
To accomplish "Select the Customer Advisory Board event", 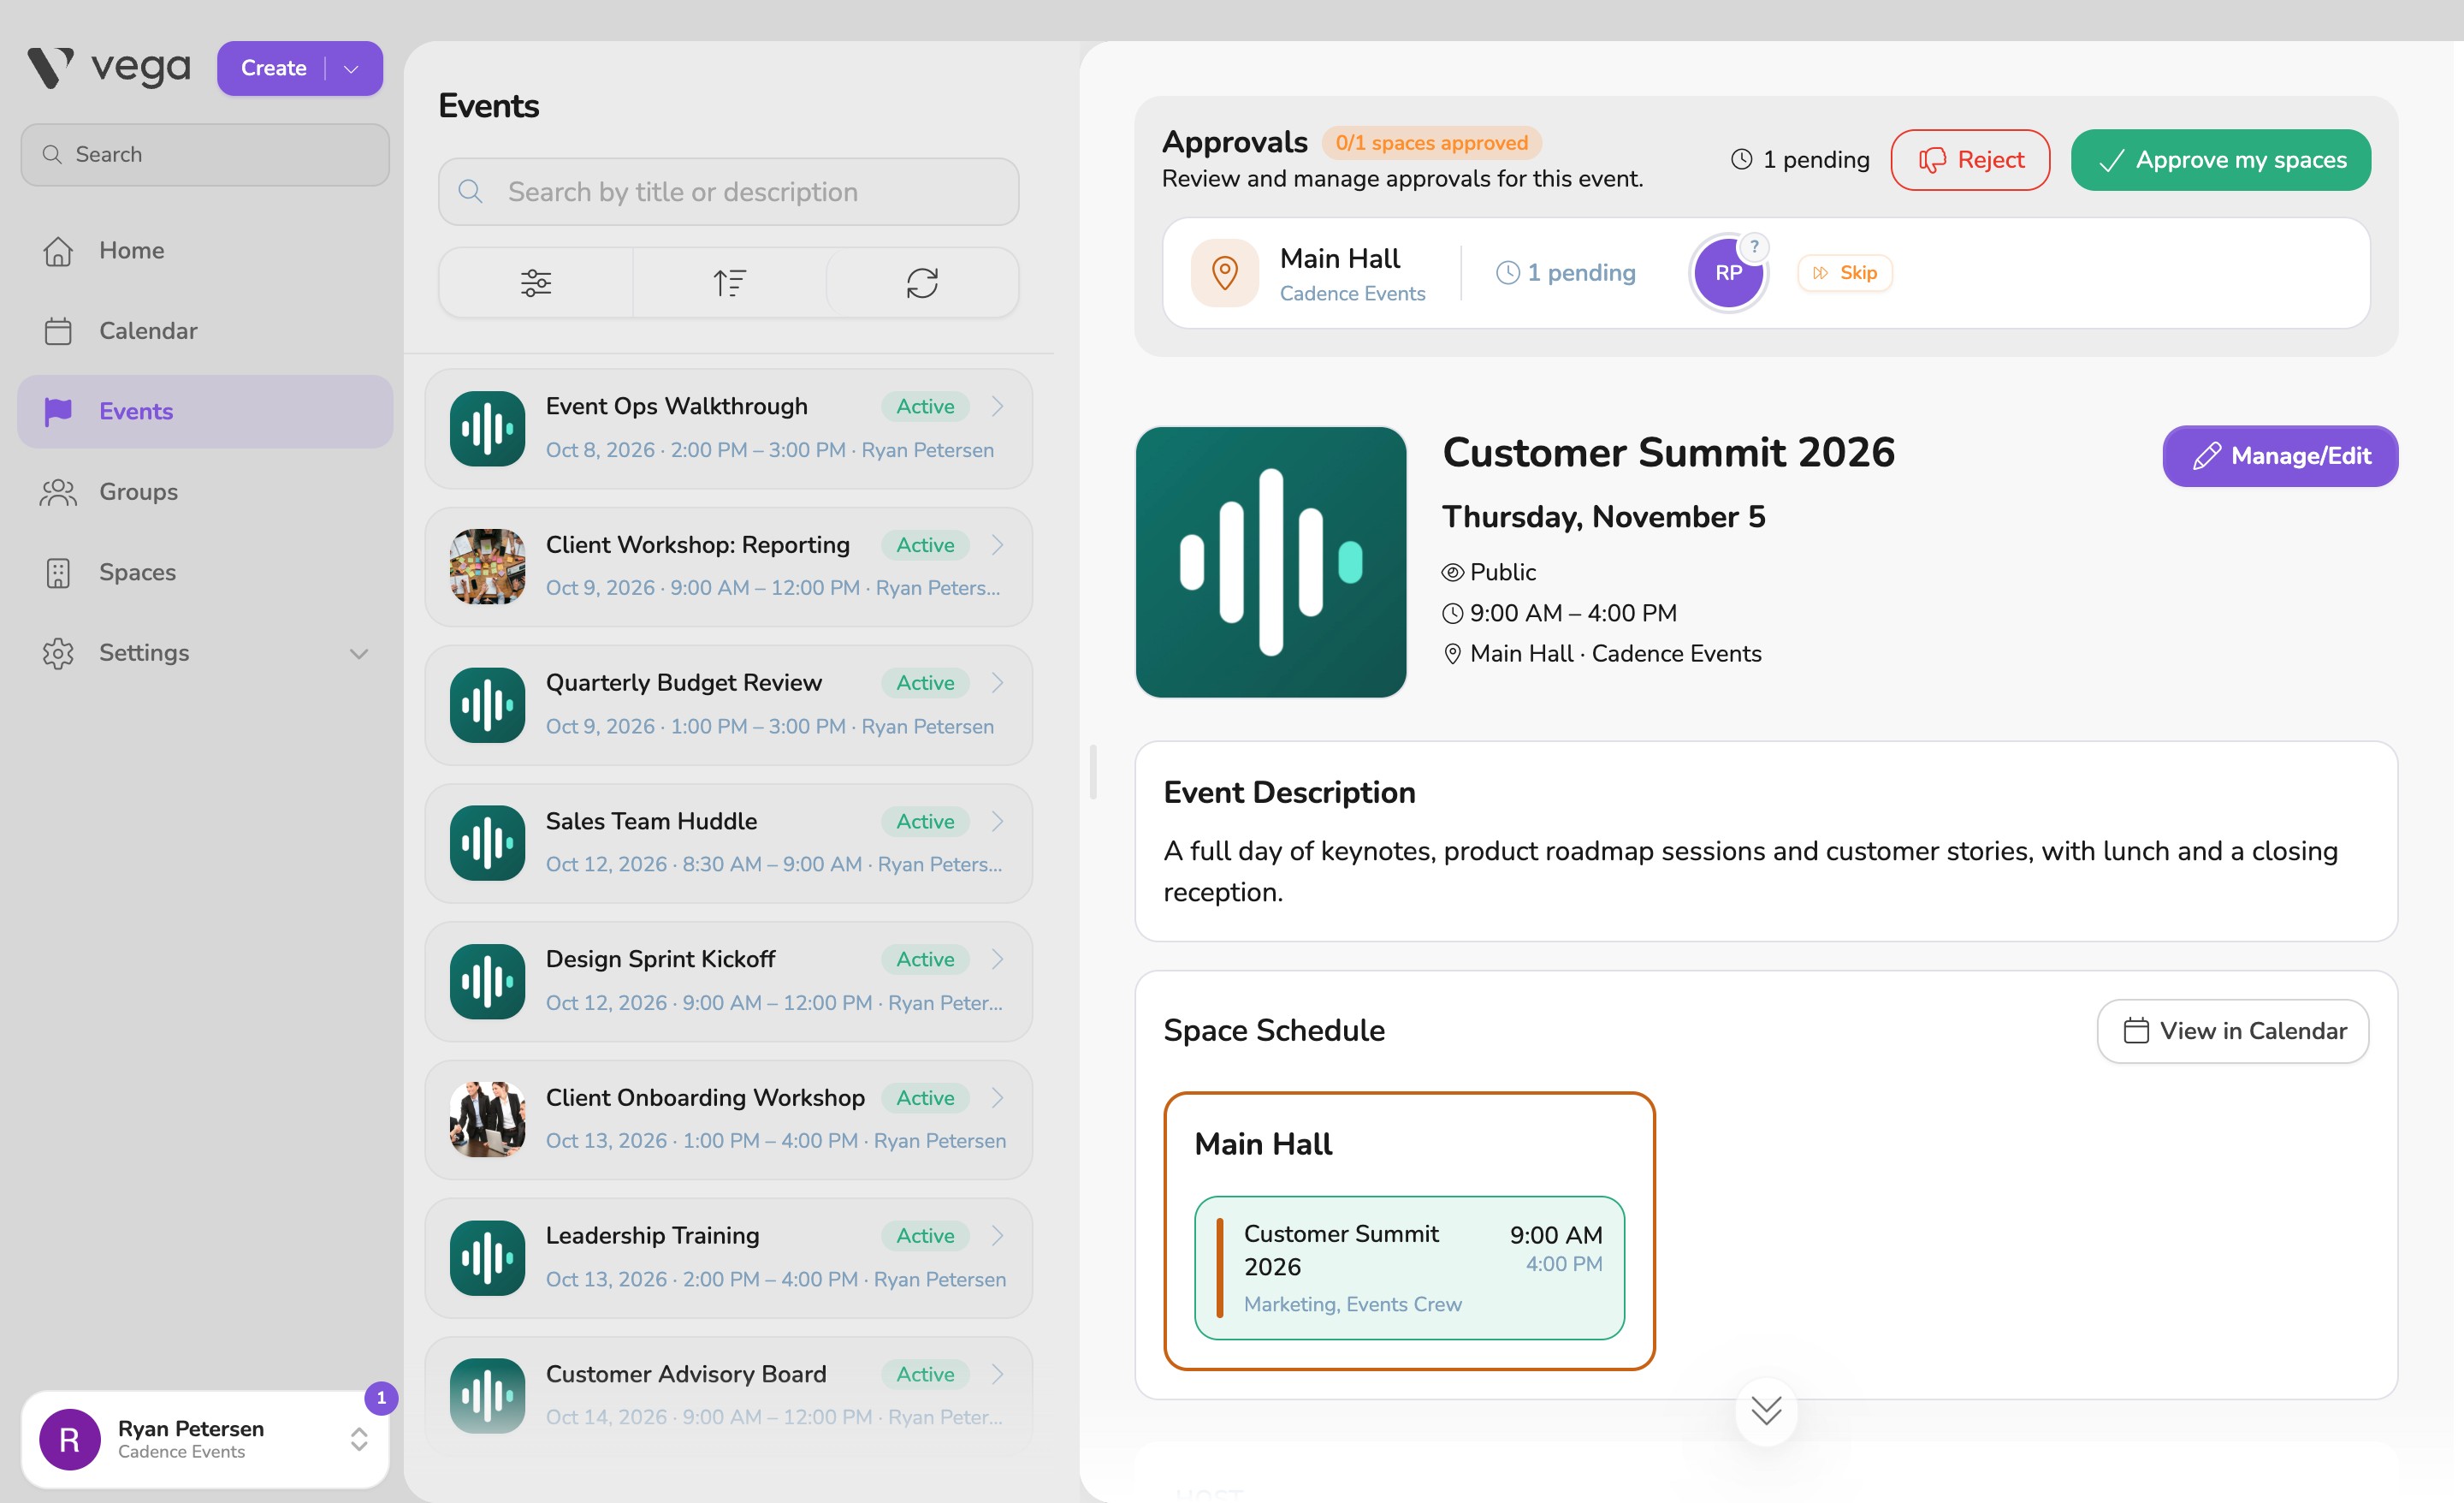I will tap(728, 1396).
